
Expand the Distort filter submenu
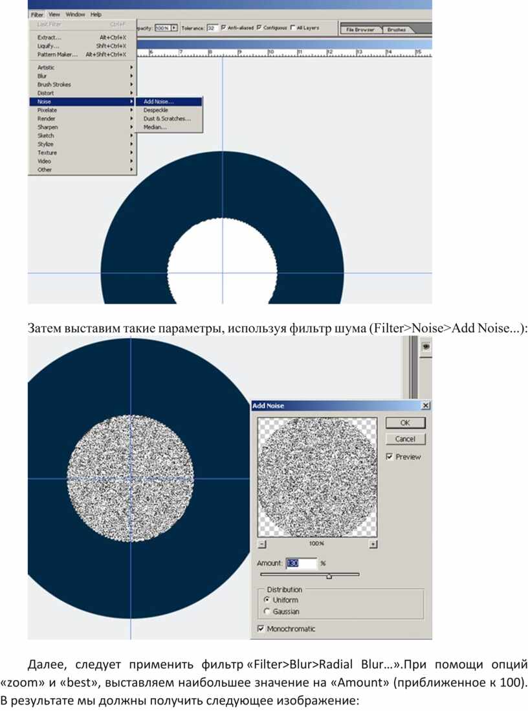click(82, 93)
